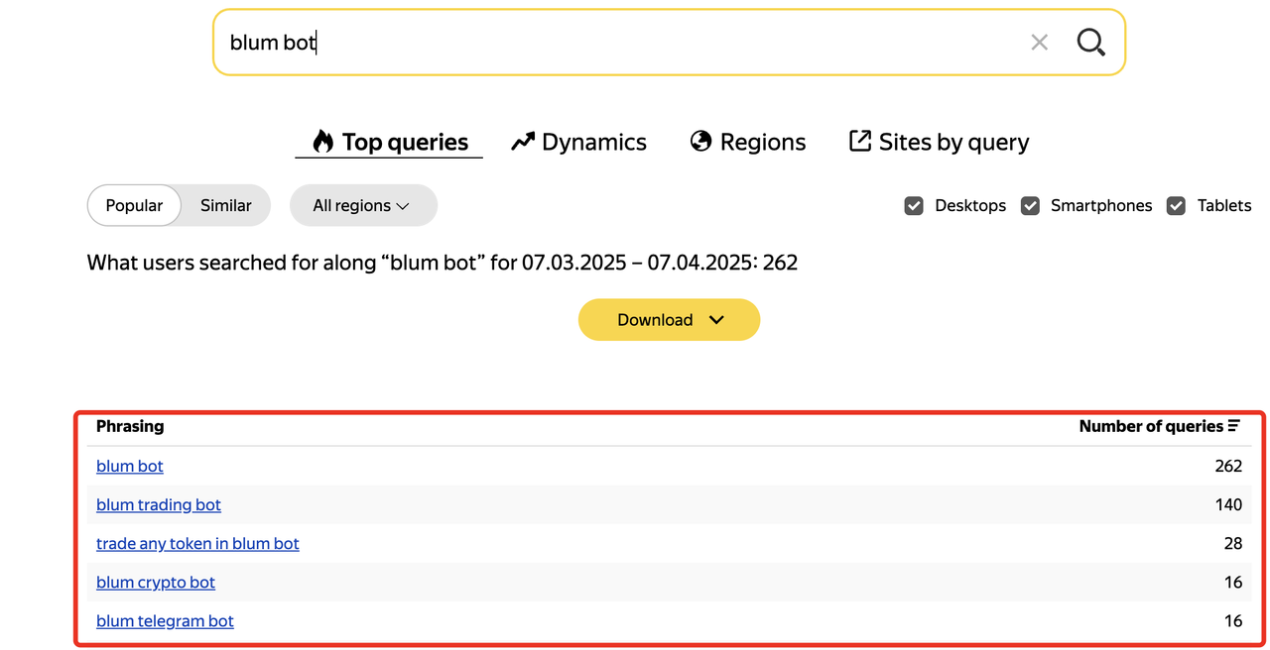This screenshot has width=1270, height=650.
Task: Open the 'blum trading bot' link
Action: 159,504
